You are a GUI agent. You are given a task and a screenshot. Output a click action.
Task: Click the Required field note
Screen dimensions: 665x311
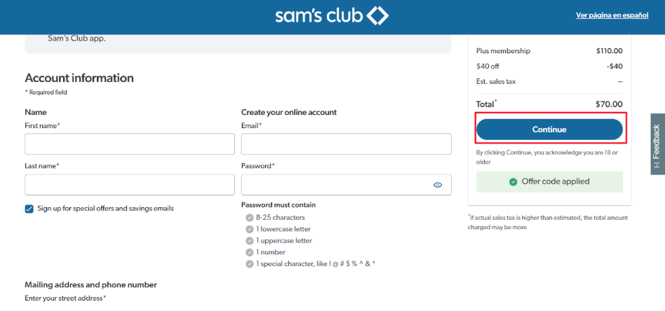click(46, 92)
